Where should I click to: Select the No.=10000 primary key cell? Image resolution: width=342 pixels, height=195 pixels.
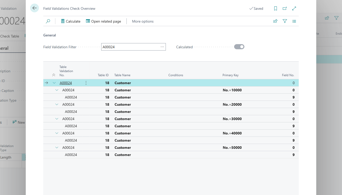click(232, 90)
